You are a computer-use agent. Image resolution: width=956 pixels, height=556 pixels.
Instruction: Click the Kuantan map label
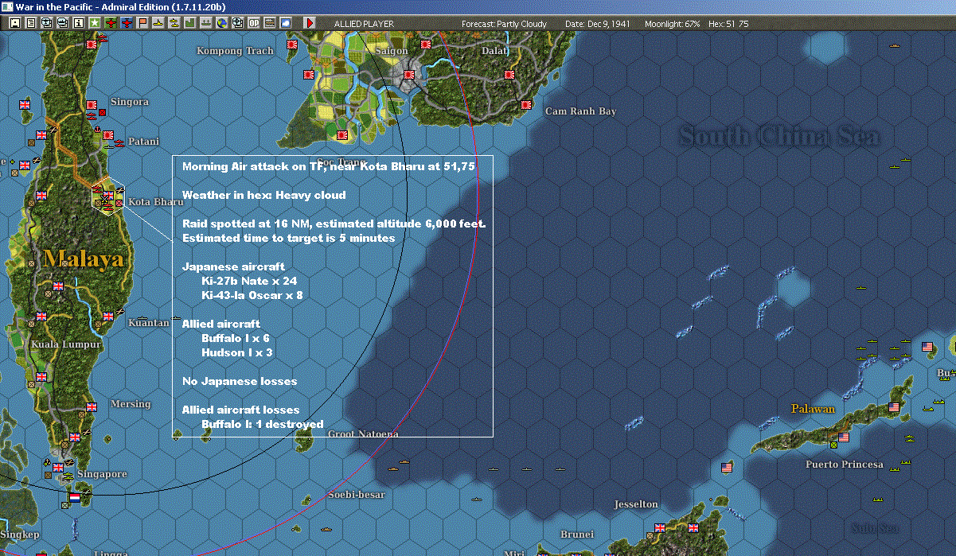(149, 323)
